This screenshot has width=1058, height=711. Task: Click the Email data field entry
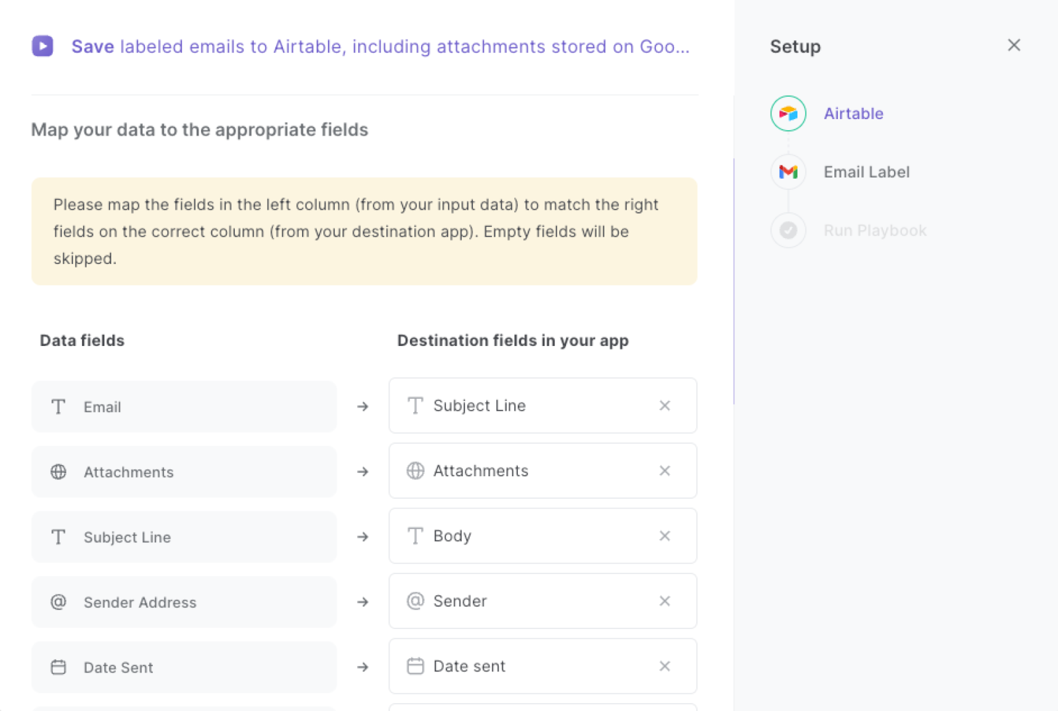(184, 407)
